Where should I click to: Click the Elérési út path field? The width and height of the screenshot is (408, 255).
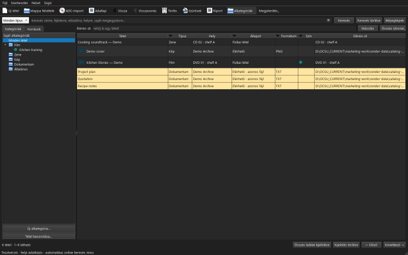coord(224,29)
